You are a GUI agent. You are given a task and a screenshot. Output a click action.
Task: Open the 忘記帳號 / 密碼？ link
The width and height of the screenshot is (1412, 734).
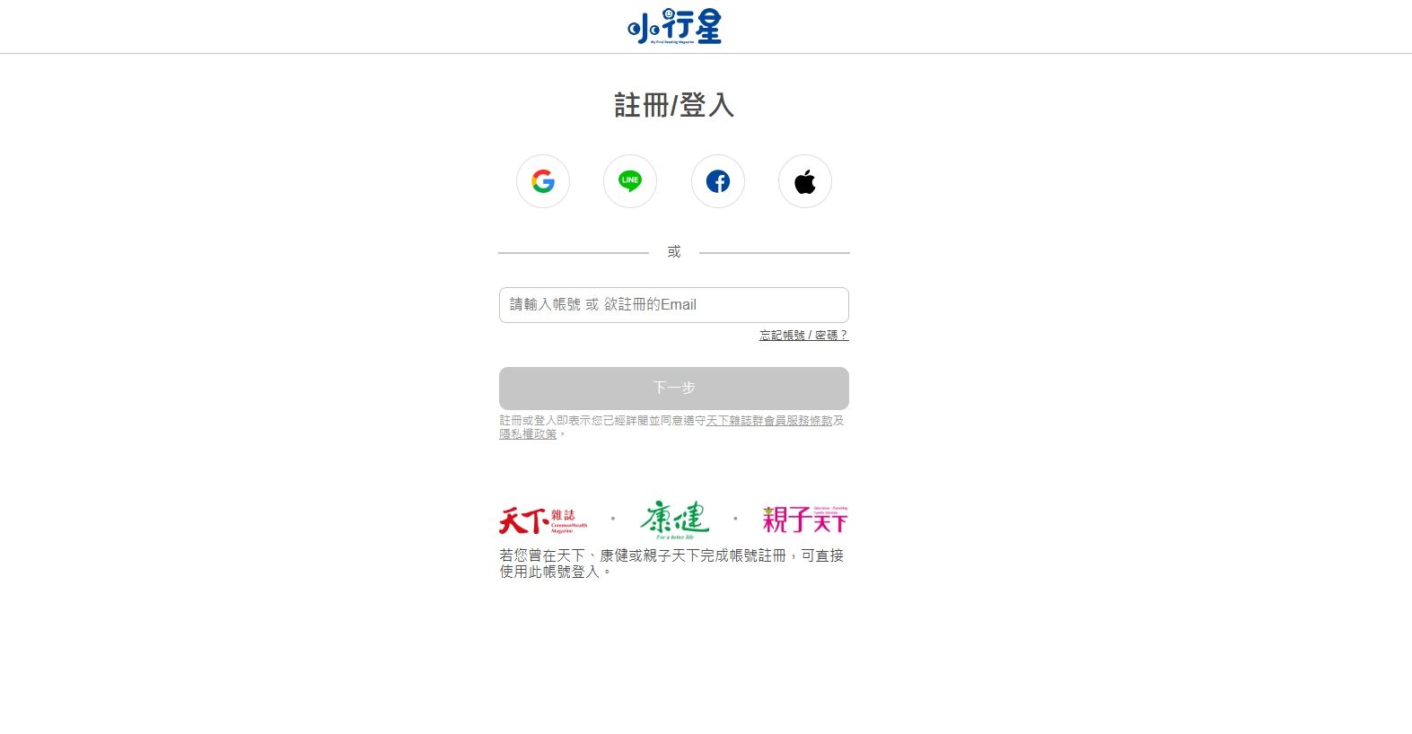803,335
